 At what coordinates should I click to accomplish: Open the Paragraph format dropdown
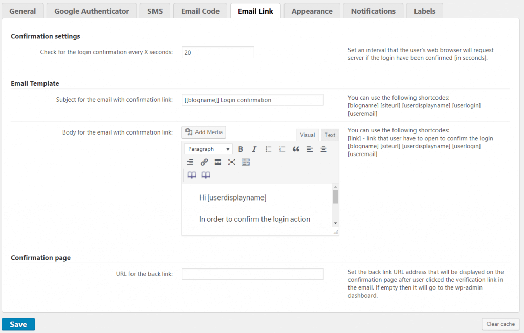coord(208,149)
